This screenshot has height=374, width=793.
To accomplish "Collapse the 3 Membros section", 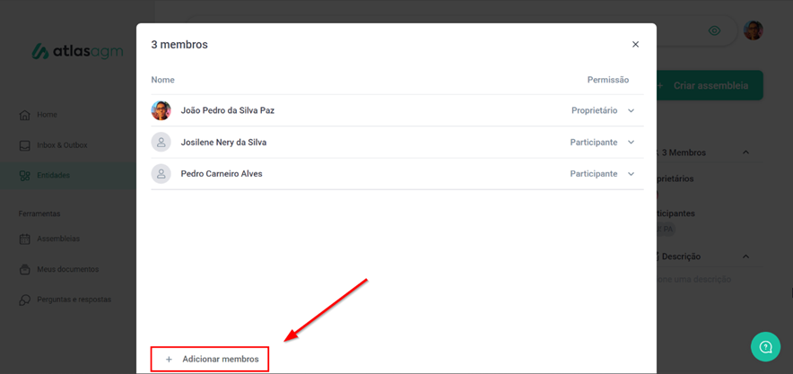I will pos(745,152).
